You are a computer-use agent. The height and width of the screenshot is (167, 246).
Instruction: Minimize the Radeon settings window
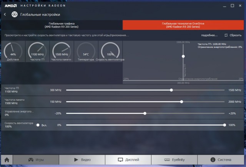224,6
